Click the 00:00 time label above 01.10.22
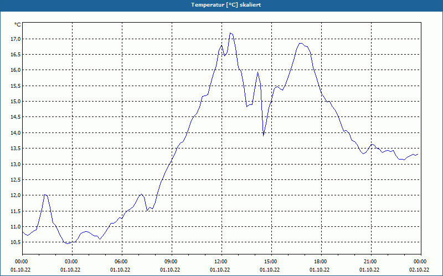This screenshot has width=443, height=276. pos(21,262)
